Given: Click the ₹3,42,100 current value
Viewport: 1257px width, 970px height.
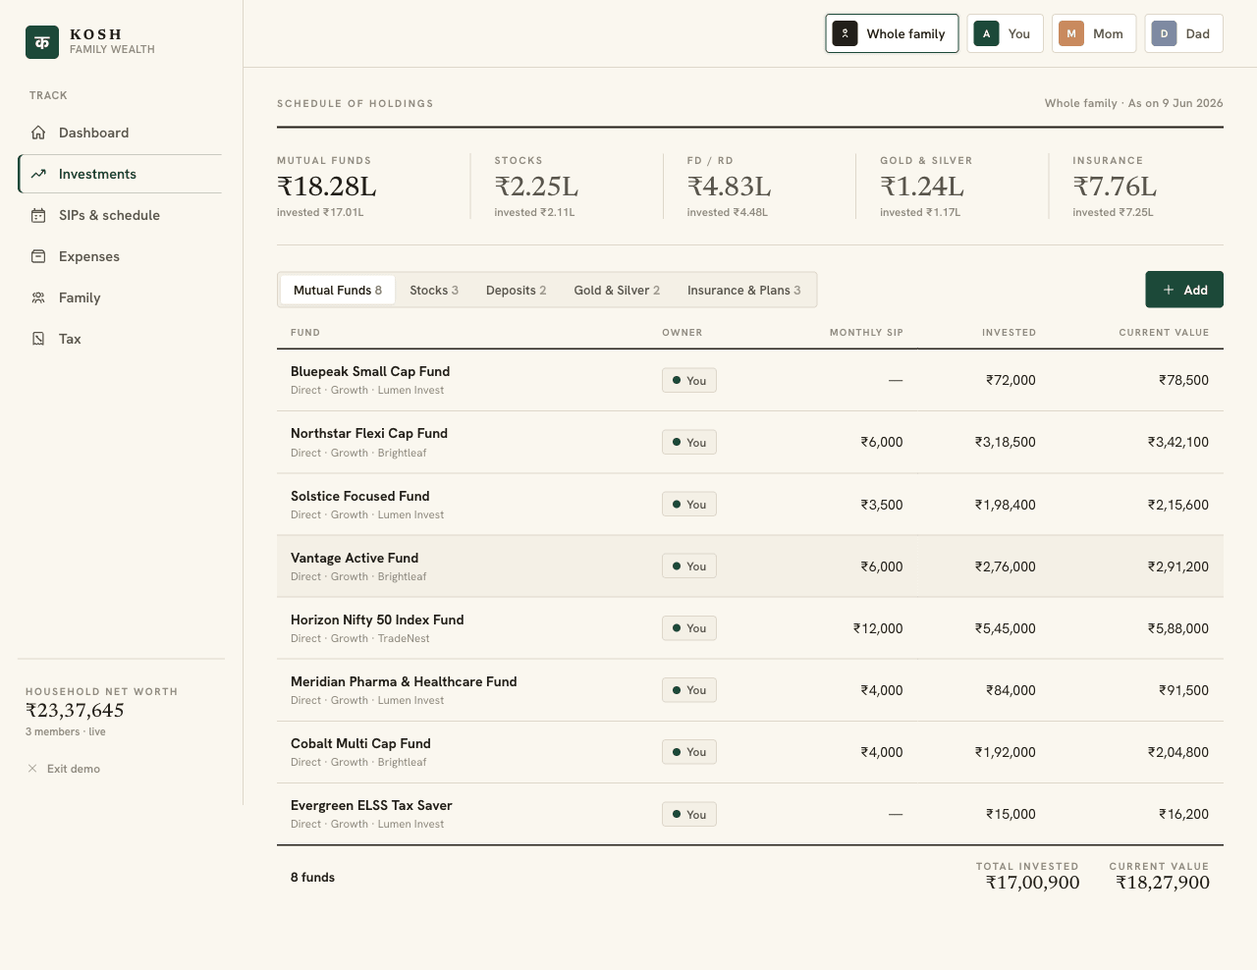Looking at the screenshot, I should tap(1178, 442).
